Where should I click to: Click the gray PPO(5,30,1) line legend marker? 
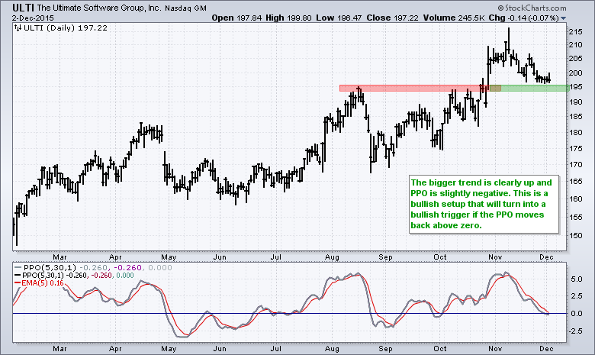tap(17, 268)
